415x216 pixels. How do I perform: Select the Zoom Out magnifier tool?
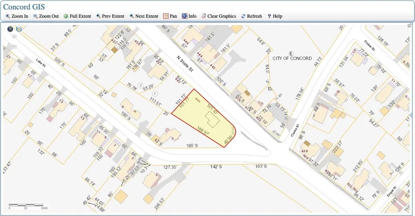click(x=35, y=16)
